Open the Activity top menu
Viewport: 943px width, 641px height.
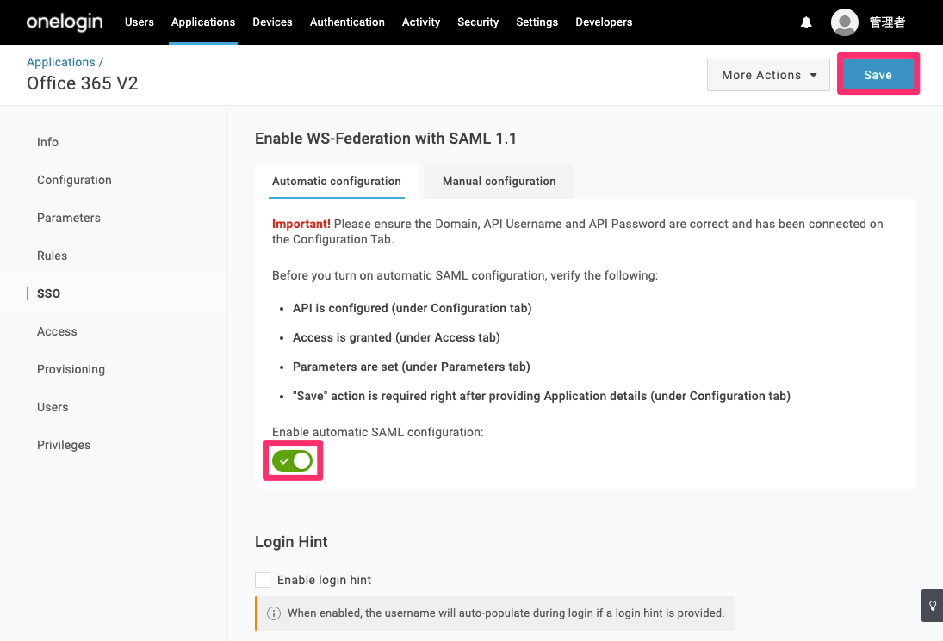pos(421,22)
